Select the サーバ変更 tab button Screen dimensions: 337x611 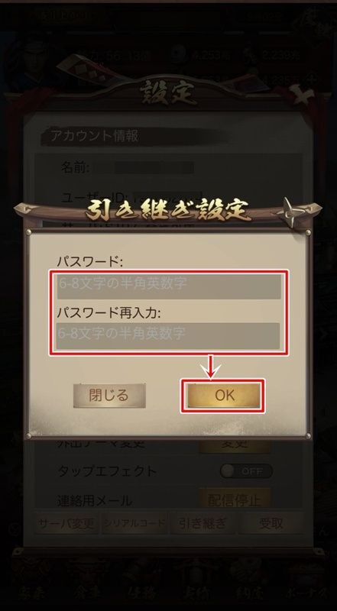pos(66,523)
